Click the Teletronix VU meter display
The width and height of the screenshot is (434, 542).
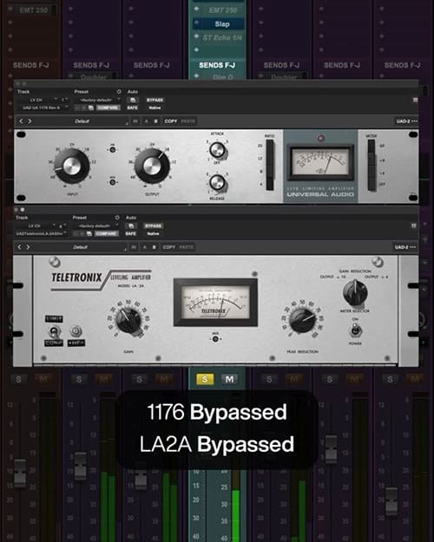(x=215, y=303)
